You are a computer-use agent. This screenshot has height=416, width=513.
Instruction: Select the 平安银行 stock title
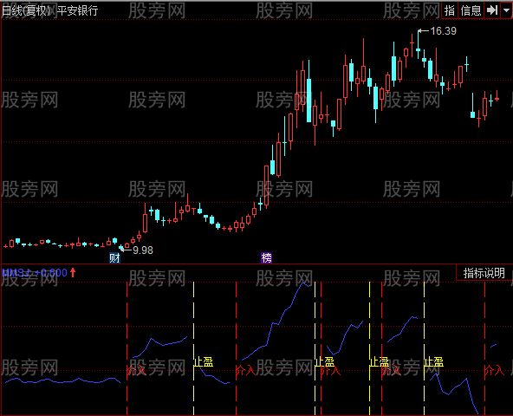click(77, 10)
